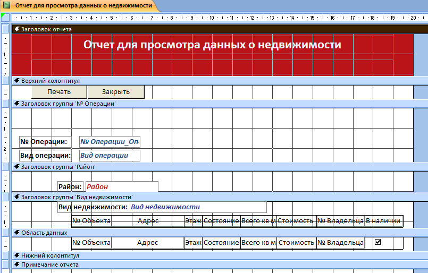
Task: Select the Заголовок отчета section bar
Action: (220, 29)
